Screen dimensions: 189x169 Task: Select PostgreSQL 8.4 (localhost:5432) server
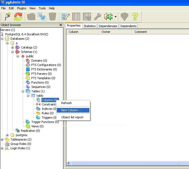27,34
